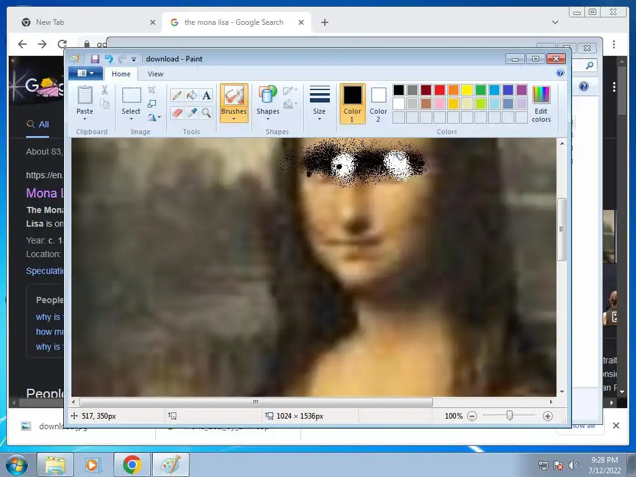636x477 pixels.
Task: Expand the Paste dropdown arrow
Action: pos(84,119)
